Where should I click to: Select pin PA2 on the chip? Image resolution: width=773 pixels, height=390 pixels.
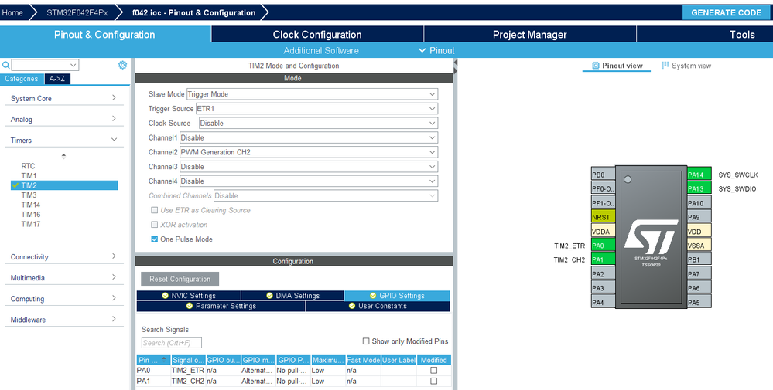pyautogui.click(x=604, y=274)
